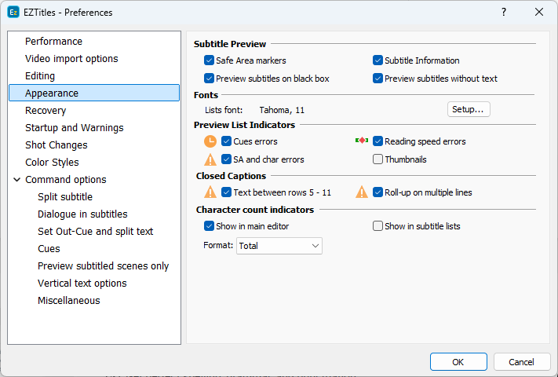This screenshot has width=558, height=377.
Task: Click the EZTitles app icon in title bar
Action: 13,12
